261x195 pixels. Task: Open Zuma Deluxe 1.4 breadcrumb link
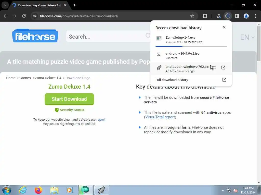(48, 78)
